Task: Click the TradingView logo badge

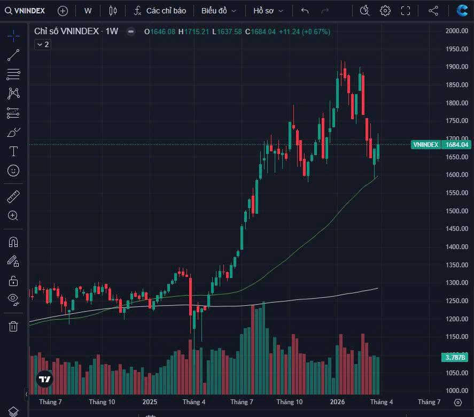Action: click(45, 379)
